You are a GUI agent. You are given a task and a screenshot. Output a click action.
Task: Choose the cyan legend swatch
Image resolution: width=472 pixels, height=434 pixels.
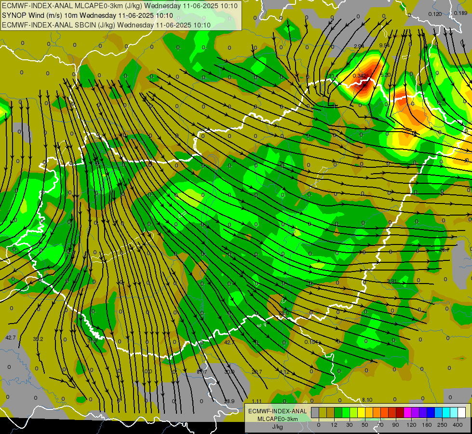[446, 412]
